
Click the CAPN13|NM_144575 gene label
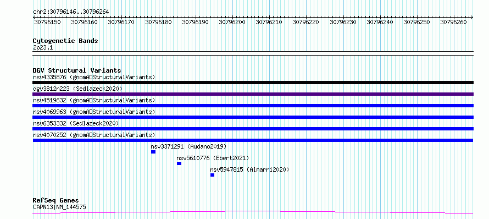point(59,207)
